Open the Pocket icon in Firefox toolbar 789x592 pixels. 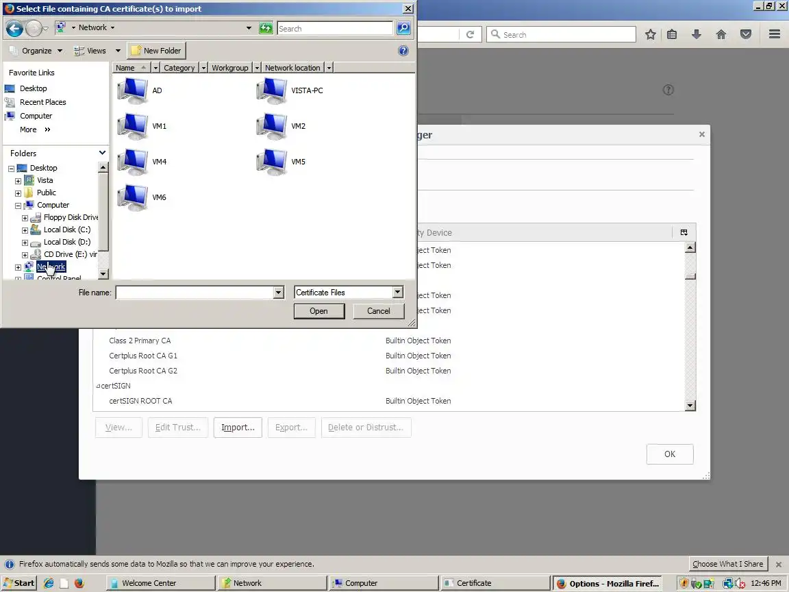746,34
